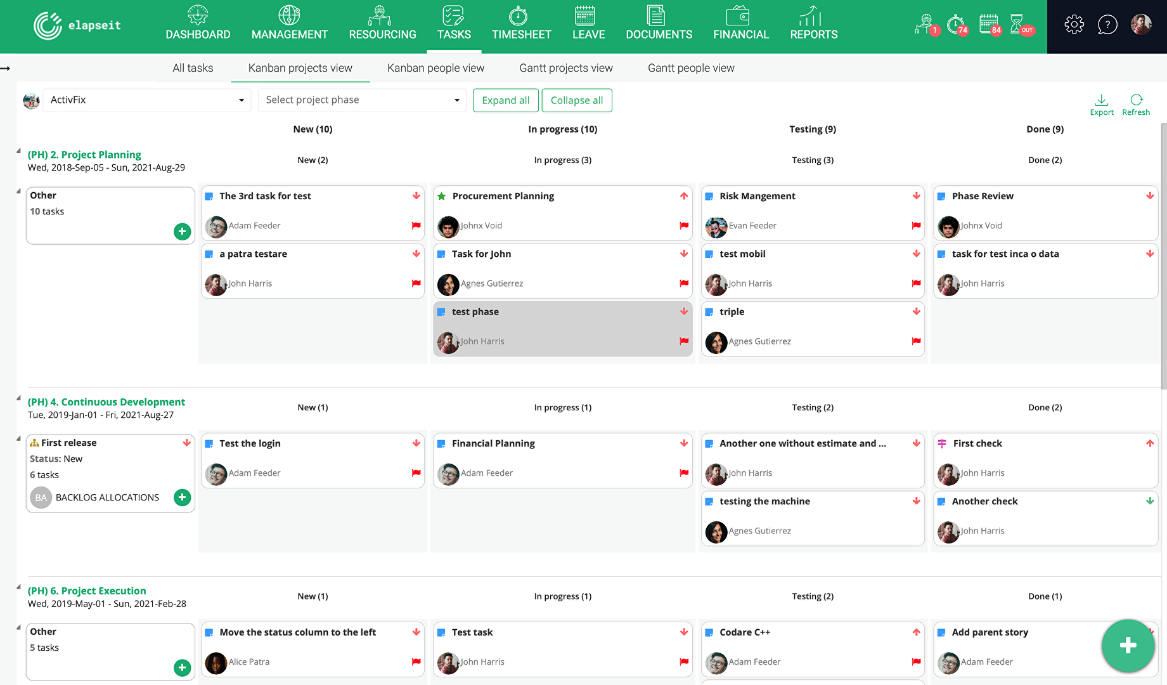Screen dimensions: 1167x685
Task: Open the help question mark icon
Action: coord(1107,25)
